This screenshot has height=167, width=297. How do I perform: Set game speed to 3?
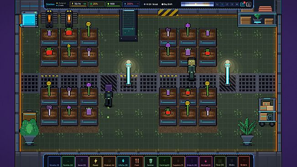tap(232, 4)
